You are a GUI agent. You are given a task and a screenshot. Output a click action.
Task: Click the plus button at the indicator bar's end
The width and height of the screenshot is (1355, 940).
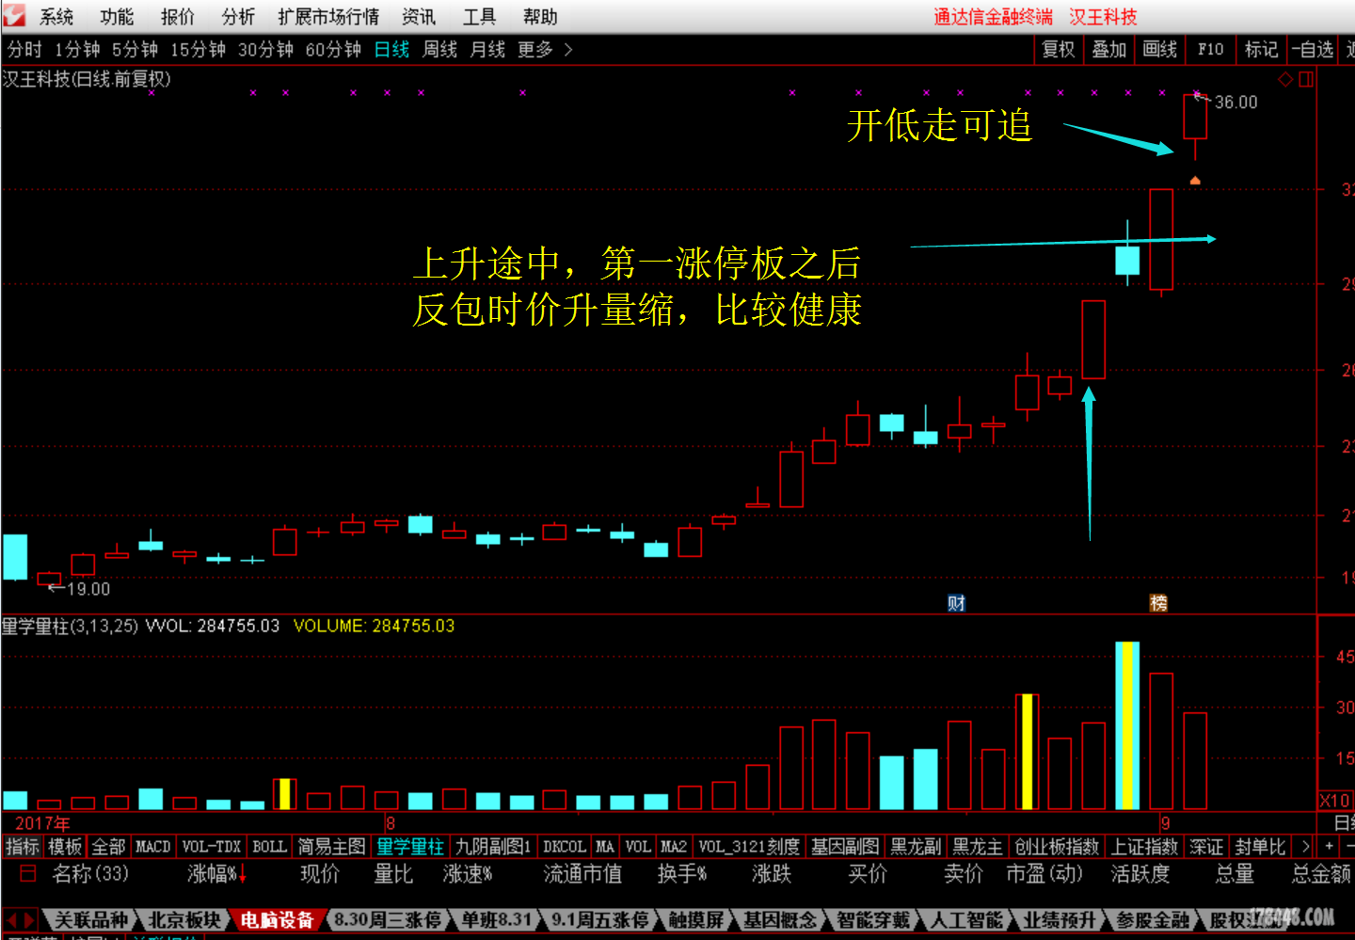[1329, 847]
